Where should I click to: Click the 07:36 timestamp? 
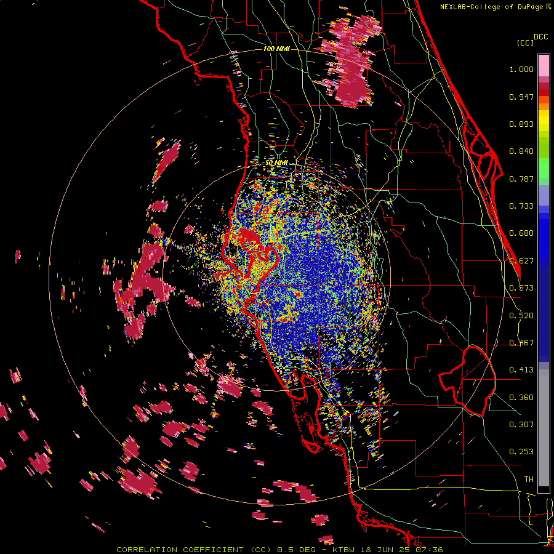coord(429,550)
